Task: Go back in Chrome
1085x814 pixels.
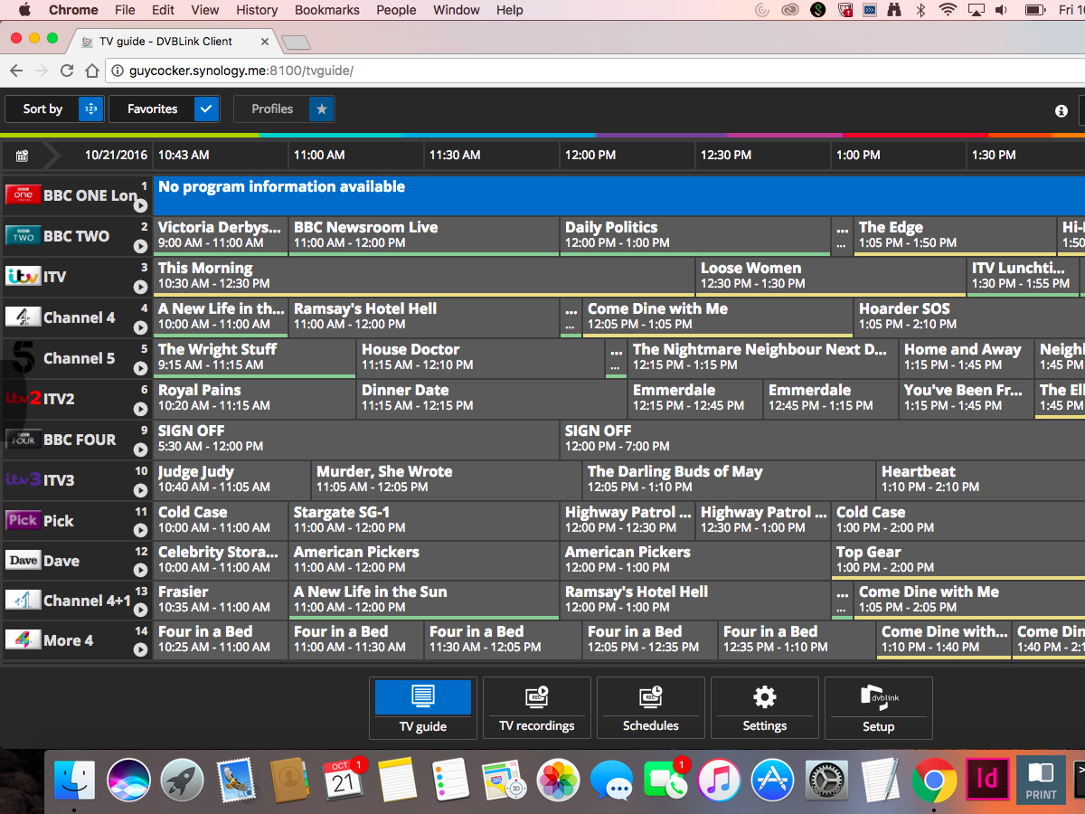Action: pos(16,71)
